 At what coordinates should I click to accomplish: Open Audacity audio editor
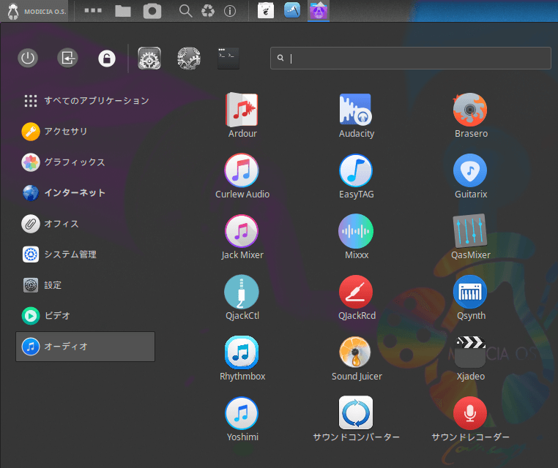356,110
